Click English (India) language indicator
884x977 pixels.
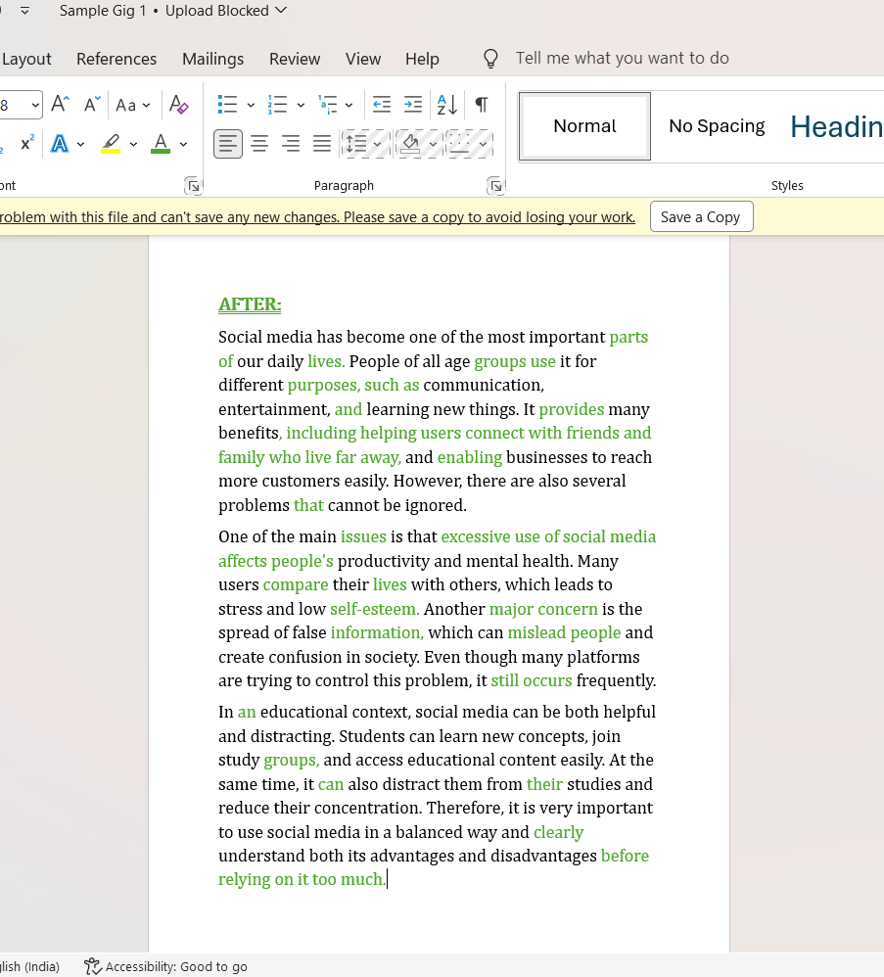30,966
